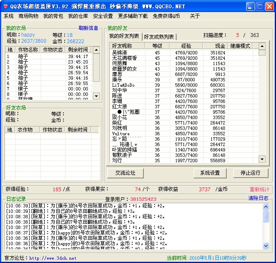This screenshot has height=263, width=276.
Task: Select plot 2 row with 23:45:20 remaining
Action: [x=48, y=62]
